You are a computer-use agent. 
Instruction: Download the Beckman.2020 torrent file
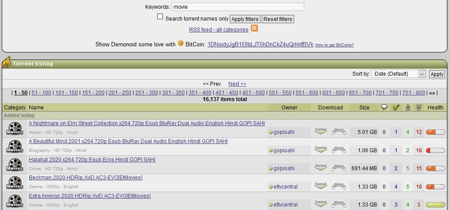point(320,185)
